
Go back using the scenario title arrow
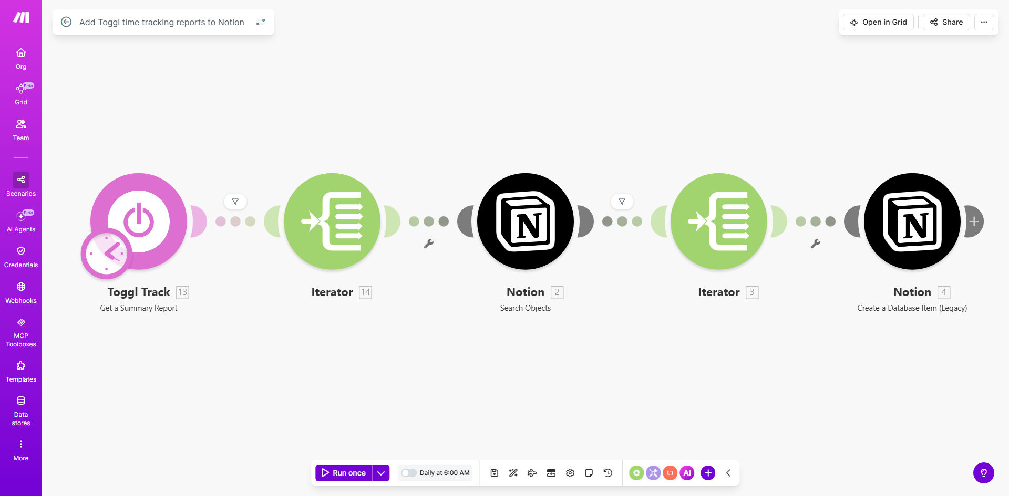coord(66,22)
